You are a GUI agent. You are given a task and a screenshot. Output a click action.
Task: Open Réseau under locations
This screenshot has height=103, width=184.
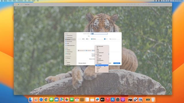point(70,58)
